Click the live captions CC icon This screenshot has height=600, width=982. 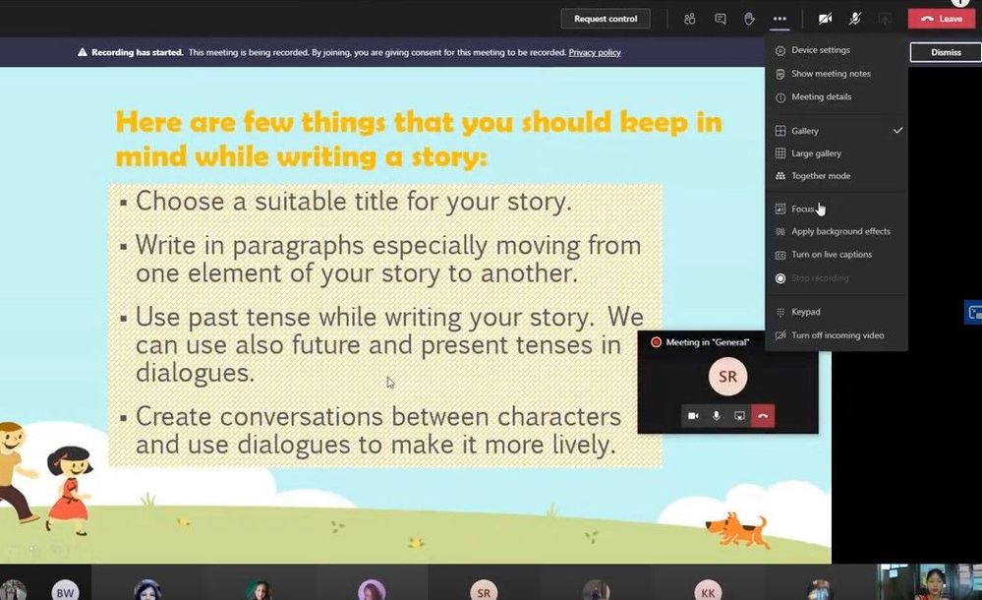click(x=780, y=255)
